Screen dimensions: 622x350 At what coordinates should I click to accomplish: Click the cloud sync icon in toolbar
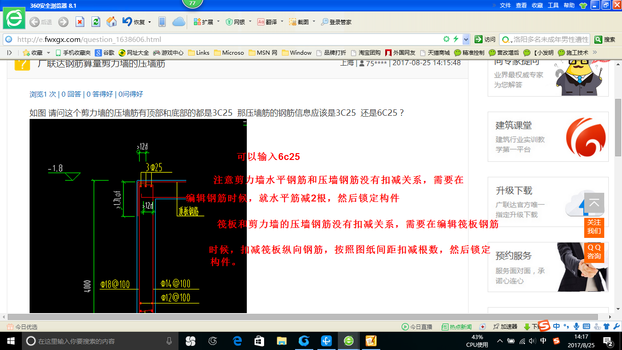click(x=178, y=22)
